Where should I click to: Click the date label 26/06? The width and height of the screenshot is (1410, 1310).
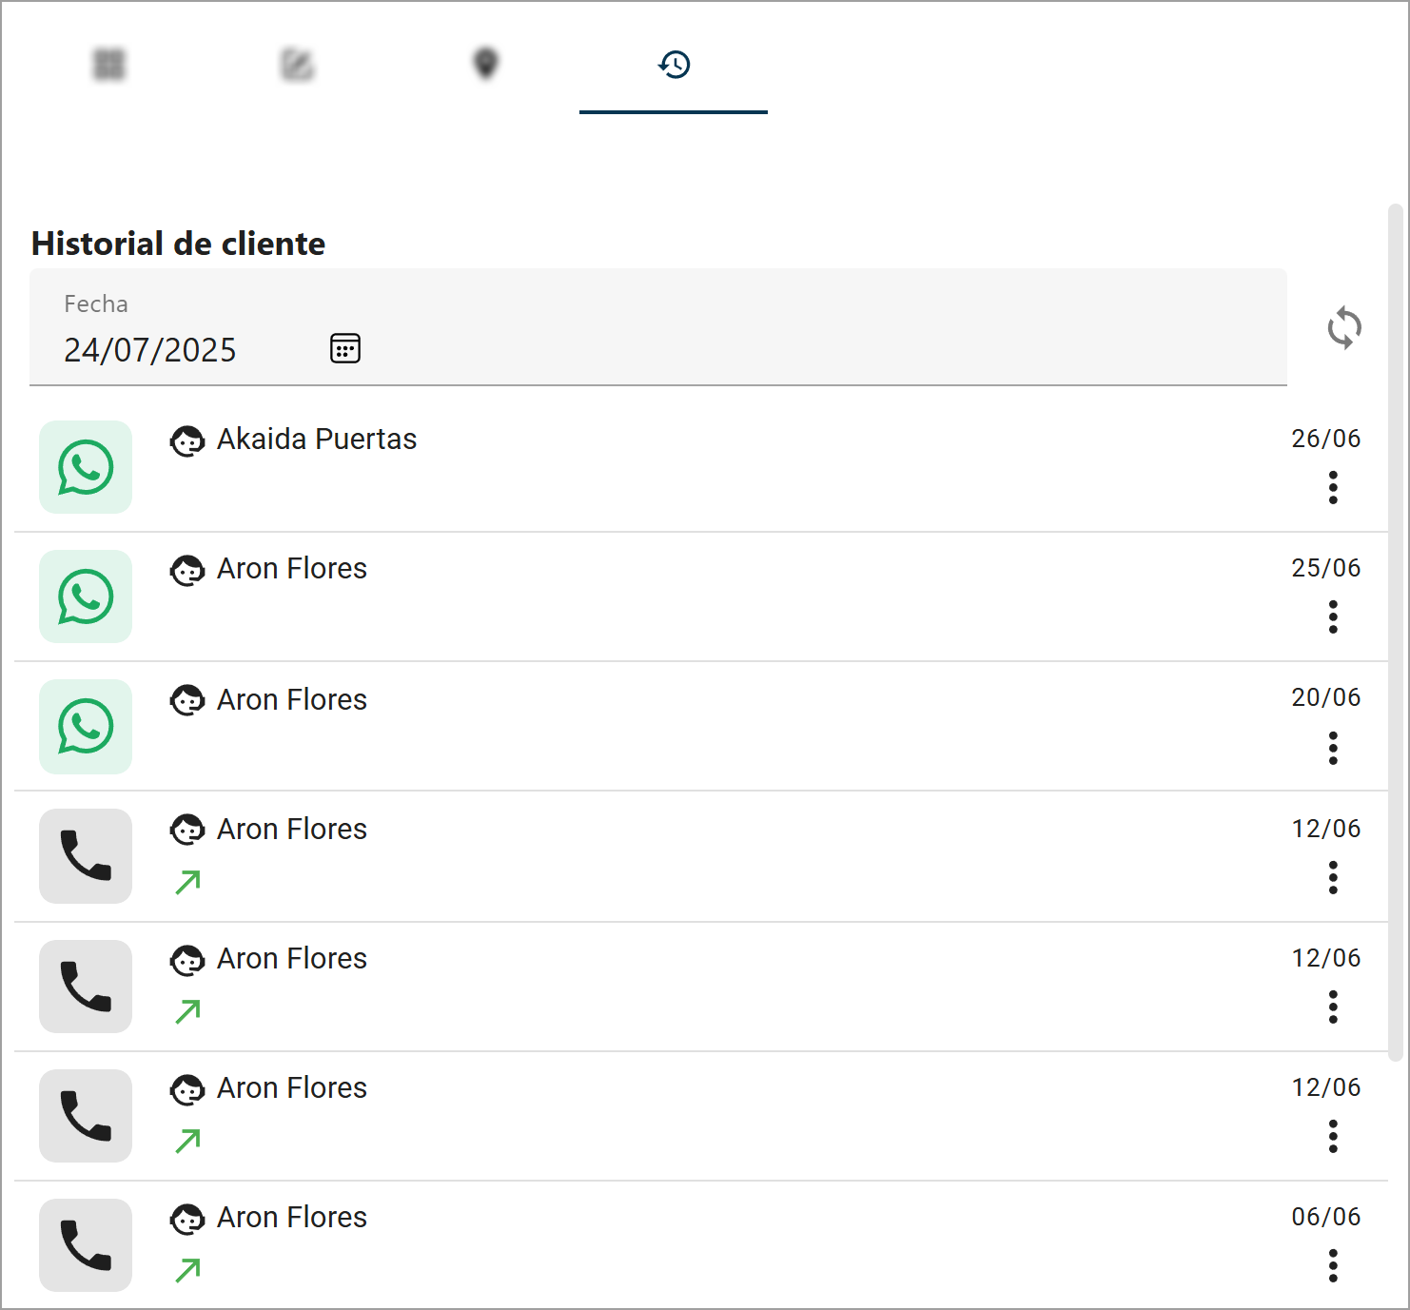[x=1325, y=439]
